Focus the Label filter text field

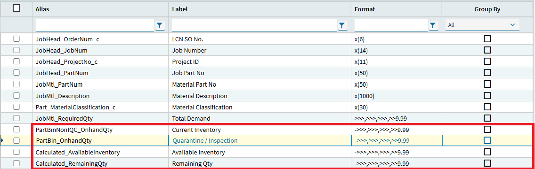pyautogui.click(x=254, y=25)
